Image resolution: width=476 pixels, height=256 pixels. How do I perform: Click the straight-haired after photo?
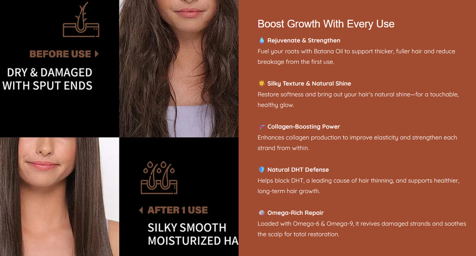(60, 197)
